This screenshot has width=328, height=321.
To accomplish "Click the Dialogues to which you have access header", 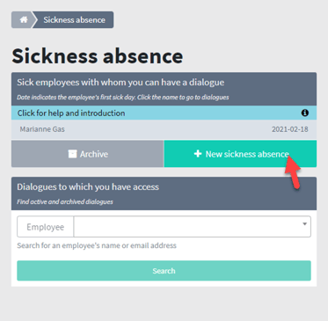I will [x=88, y=186].
